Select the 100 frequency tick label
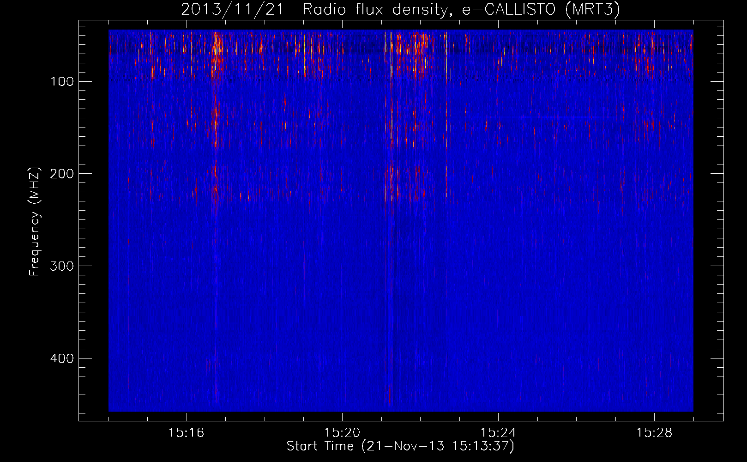This screenshot has height=462, width=747. (x=61, y=82)
